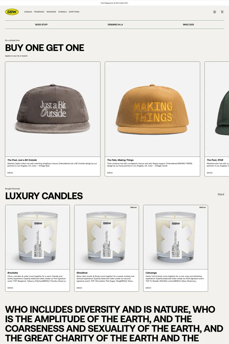Open the account profile icon

click(x=214, y=12)
